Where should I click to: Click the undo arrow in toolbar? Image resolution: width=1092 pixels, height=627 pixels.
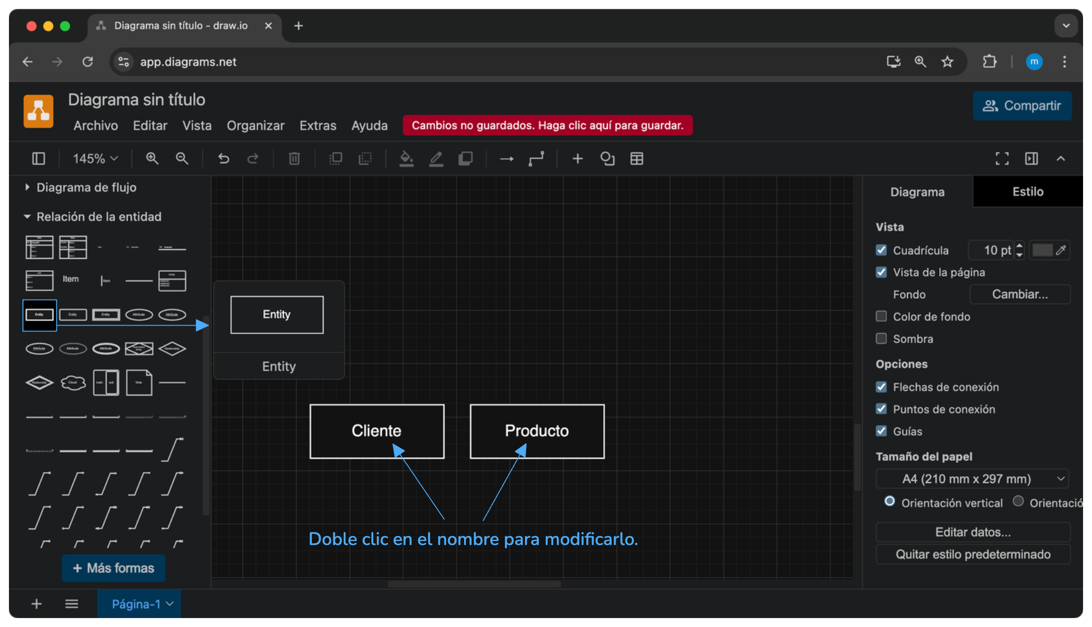[x=223, y=159]
